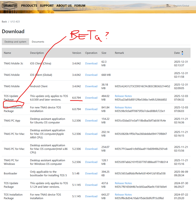The image size is (196, 207).
Task: Open Release Notes for the 841.84 MB TOS 6.0.794 installation package
Action: click(123, 107)
